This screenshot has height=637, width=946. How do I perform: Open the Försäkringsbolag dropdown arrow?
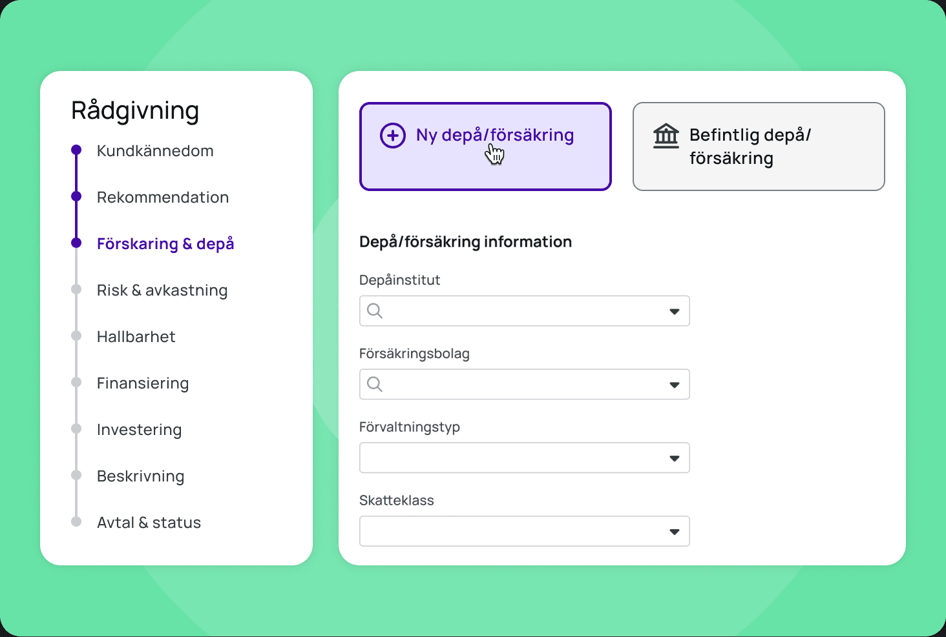point(675,385)
